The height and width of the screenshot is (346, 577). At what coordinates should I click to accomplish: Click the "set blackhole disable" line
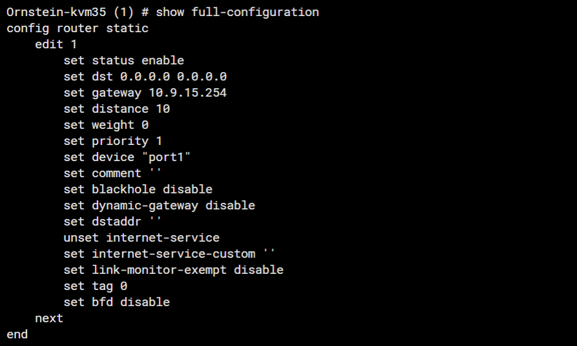point(138,189)
